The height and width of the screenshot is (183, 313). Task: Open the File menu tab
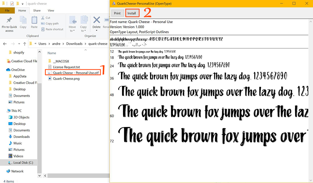click(x=7, y=10)
